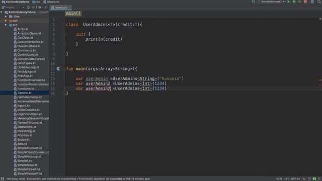Image resolution: width=322 pixels, height=181 pixels.
Task: Toggle tool window buttons icon in status bar corner
Action: [x=3, y=179]
